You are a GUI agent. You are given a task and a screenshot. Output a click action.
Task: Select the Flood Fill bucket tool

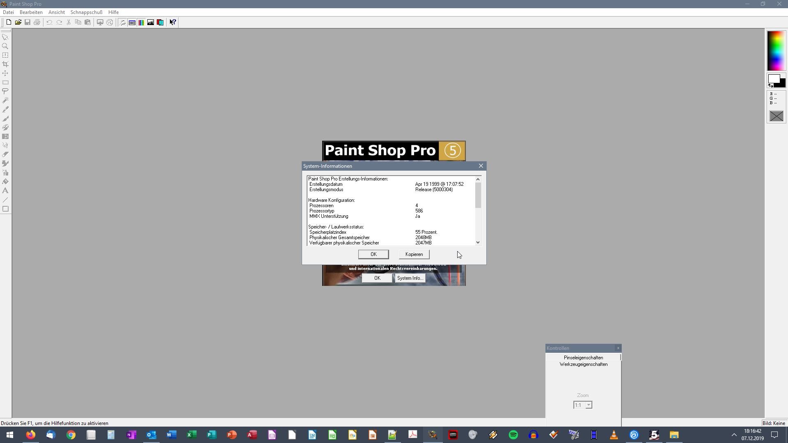point(5,182)
